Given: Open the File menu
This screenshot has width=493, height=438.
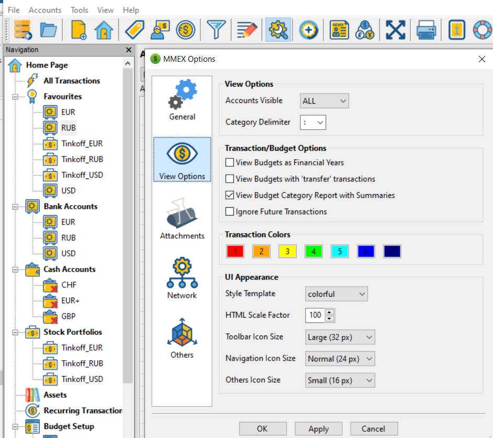Looking at the screenshot, I should point(14,10).
